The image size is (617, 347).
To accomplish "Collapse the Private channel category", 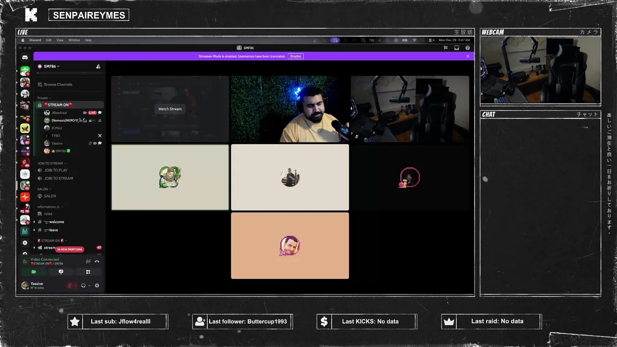I will pyautogui.click(x=44, y=98).
